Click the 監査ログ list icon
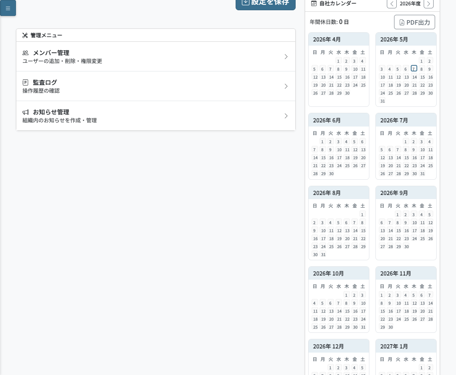456x375 pixels. [x=25, y=82]
